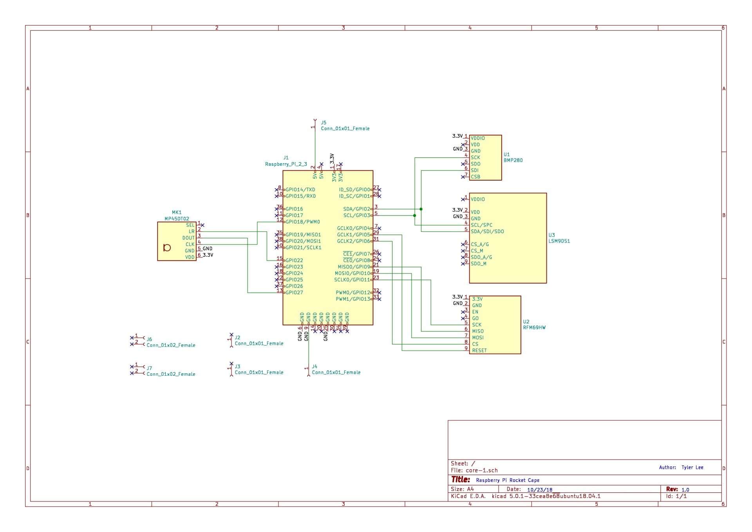Click the CLK pin on MK1
752x532 pixels.
tap(190, 244)
